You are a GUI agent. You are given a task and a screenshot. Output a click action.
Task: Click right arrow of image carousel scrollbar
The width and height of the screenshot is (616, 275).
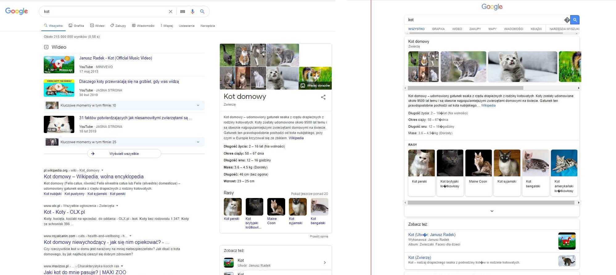click(x=578, y=88)
